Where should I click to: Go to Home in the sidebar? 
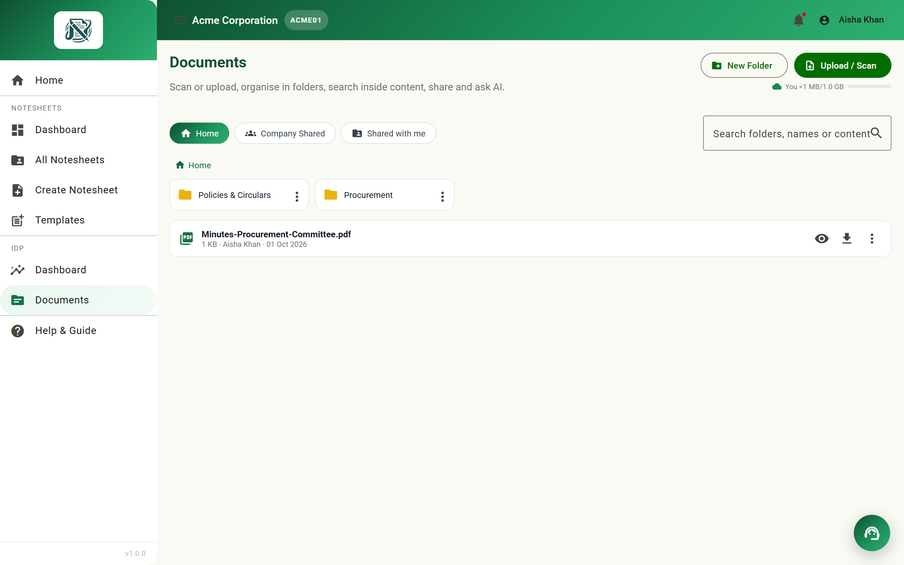click(x=78, y=80)
